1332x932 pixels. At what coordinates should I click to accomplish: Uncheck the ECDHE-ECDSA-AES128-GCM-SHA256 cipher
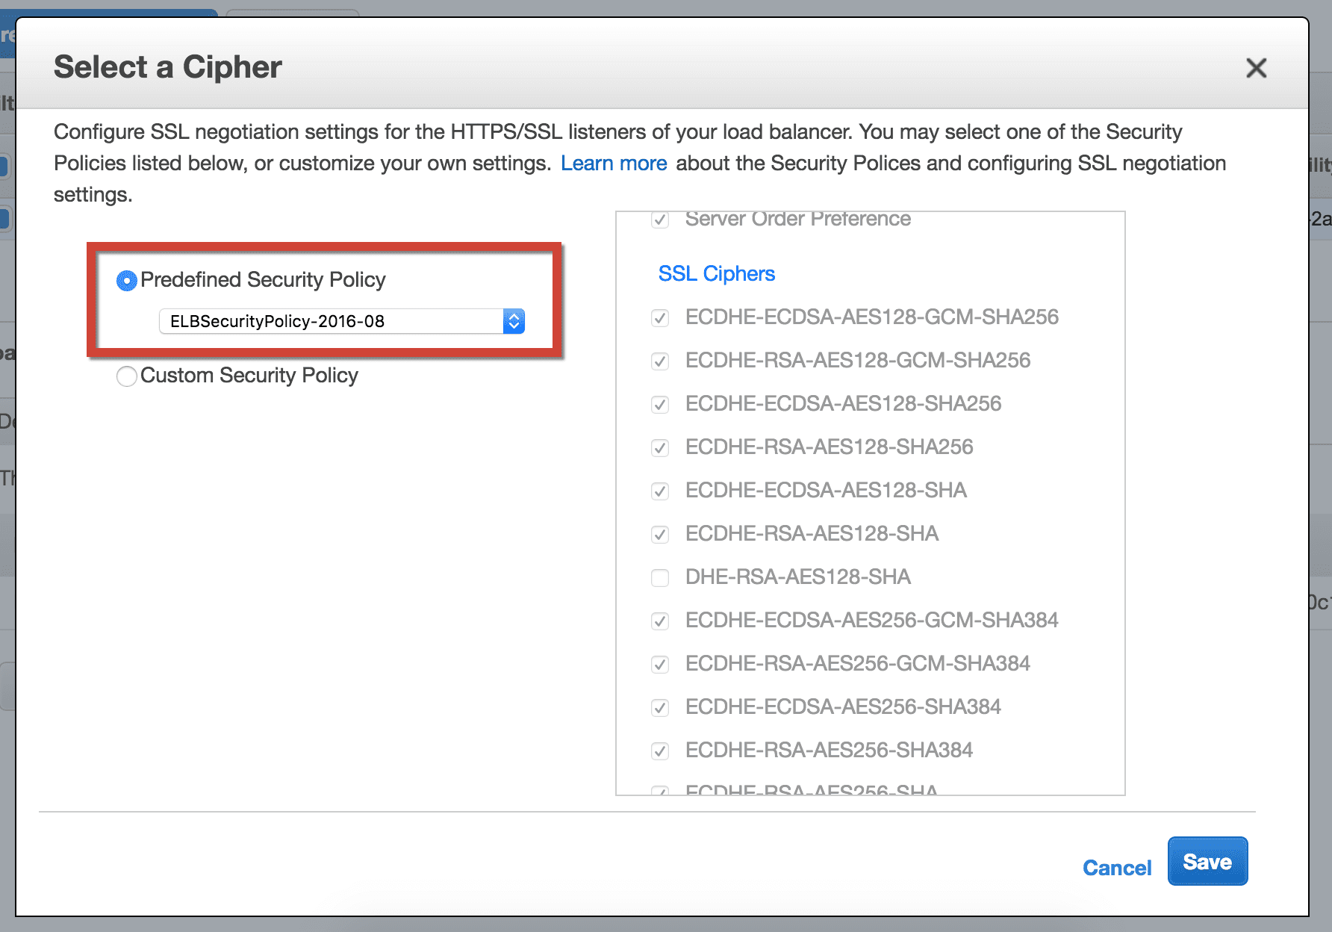[x=660, y=317]
